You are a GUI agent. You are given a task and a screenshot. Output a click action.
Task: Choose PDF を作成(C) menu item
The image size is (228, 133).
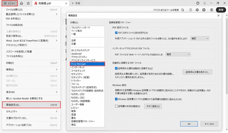[31, 19]
